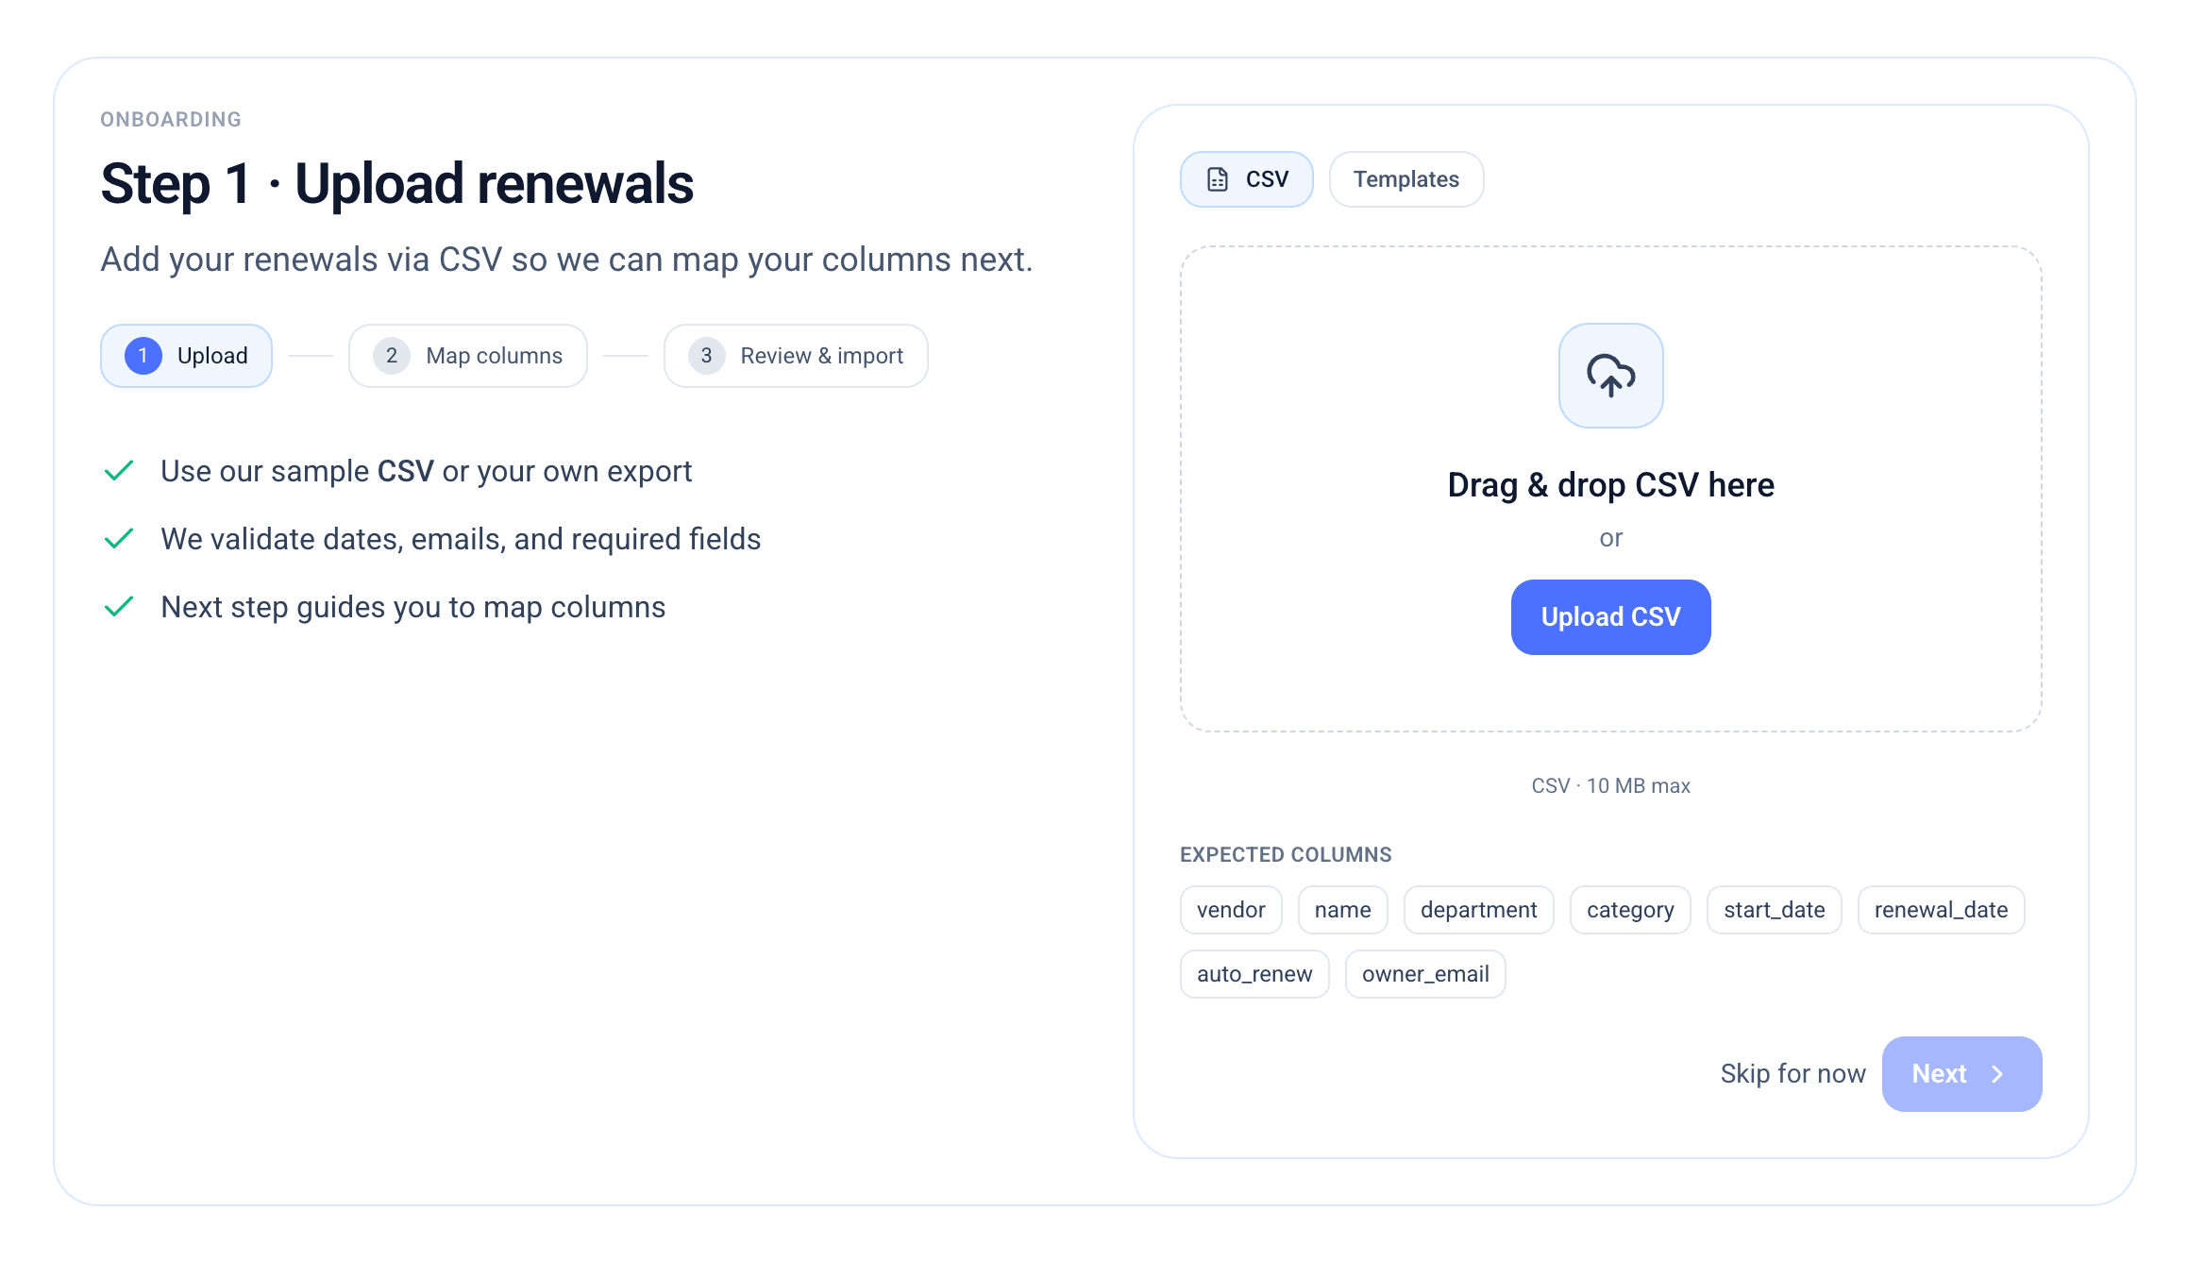Click the step 1 number circle
This screenshot has height=1261, width=2188.
143,356
